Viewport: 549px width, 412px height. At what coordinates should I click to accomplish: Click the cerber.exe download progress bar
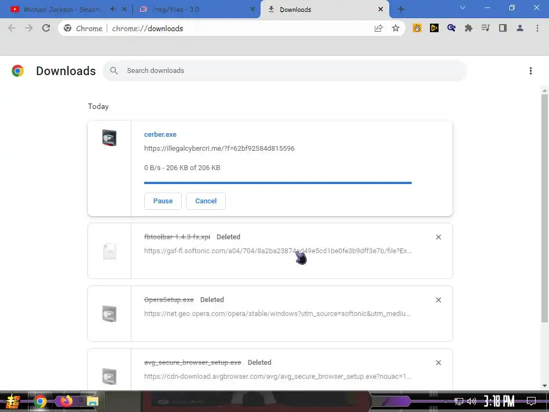click(278, 183)
